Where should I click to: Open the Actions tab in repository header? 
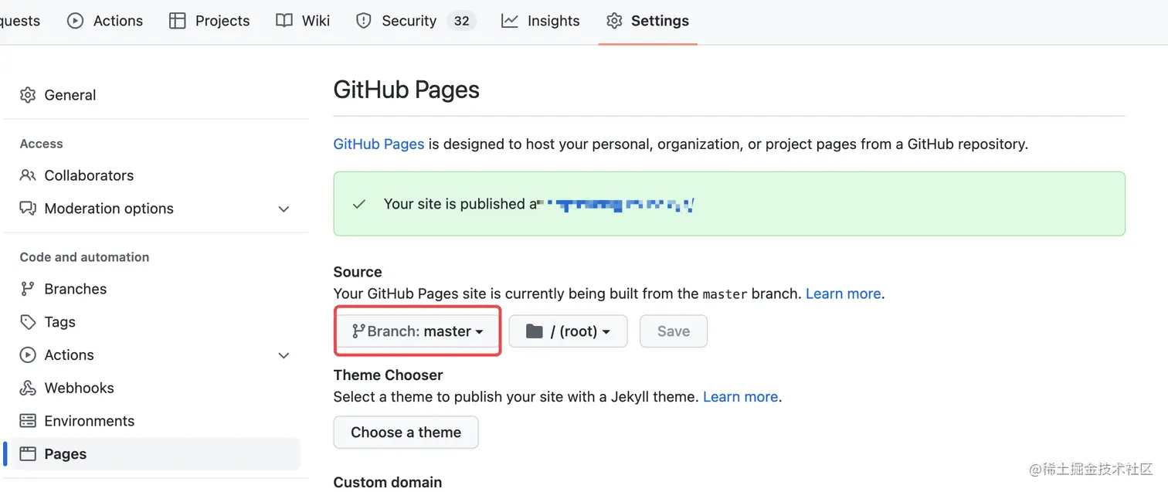click(x=105, y=21)
